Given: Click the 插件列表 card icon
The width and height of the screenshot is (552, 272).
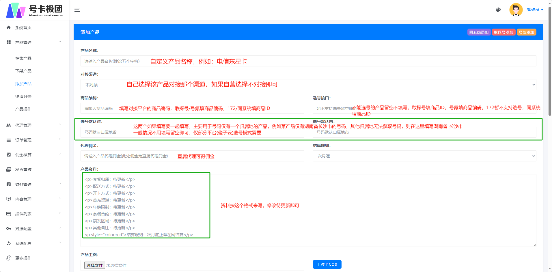Looking at the screenshot, I should click(9, 214).
